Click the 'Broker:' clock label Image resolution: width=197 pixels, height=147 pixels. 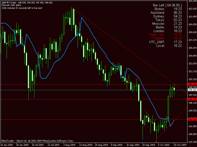click(159, 9)
